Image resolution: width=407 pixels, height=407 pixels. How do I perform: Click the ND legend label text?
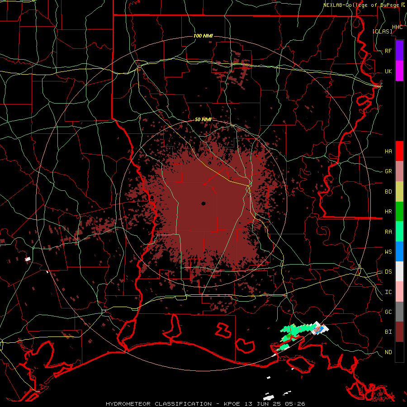(388, 352)
